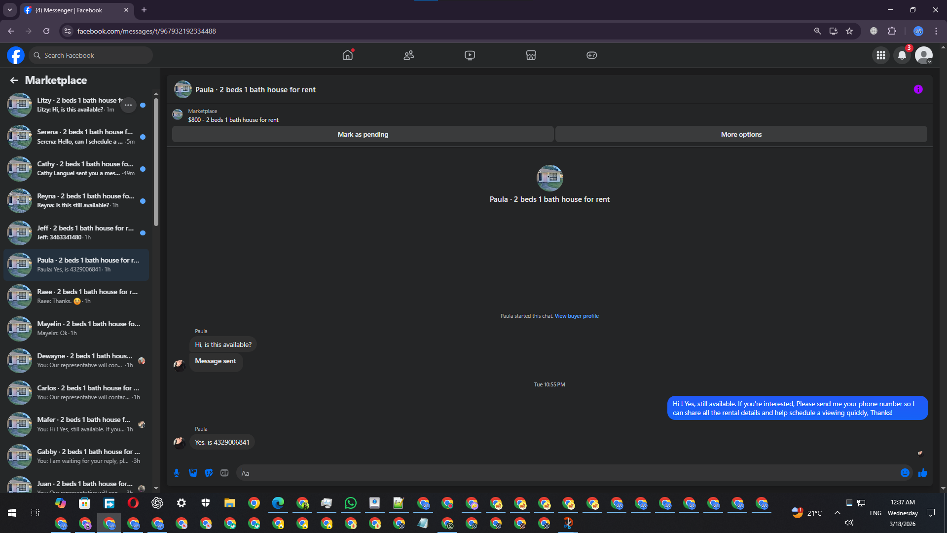
Task: View site information icon in address bar
Action: [x=68, y=31]
